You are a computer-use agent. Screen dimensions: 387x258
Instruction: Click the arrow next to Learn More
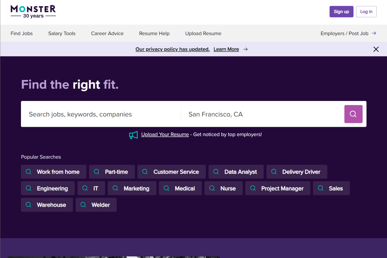(245, 49)
